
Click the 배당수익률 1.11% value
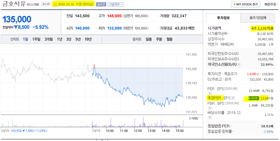coord(269,115)
